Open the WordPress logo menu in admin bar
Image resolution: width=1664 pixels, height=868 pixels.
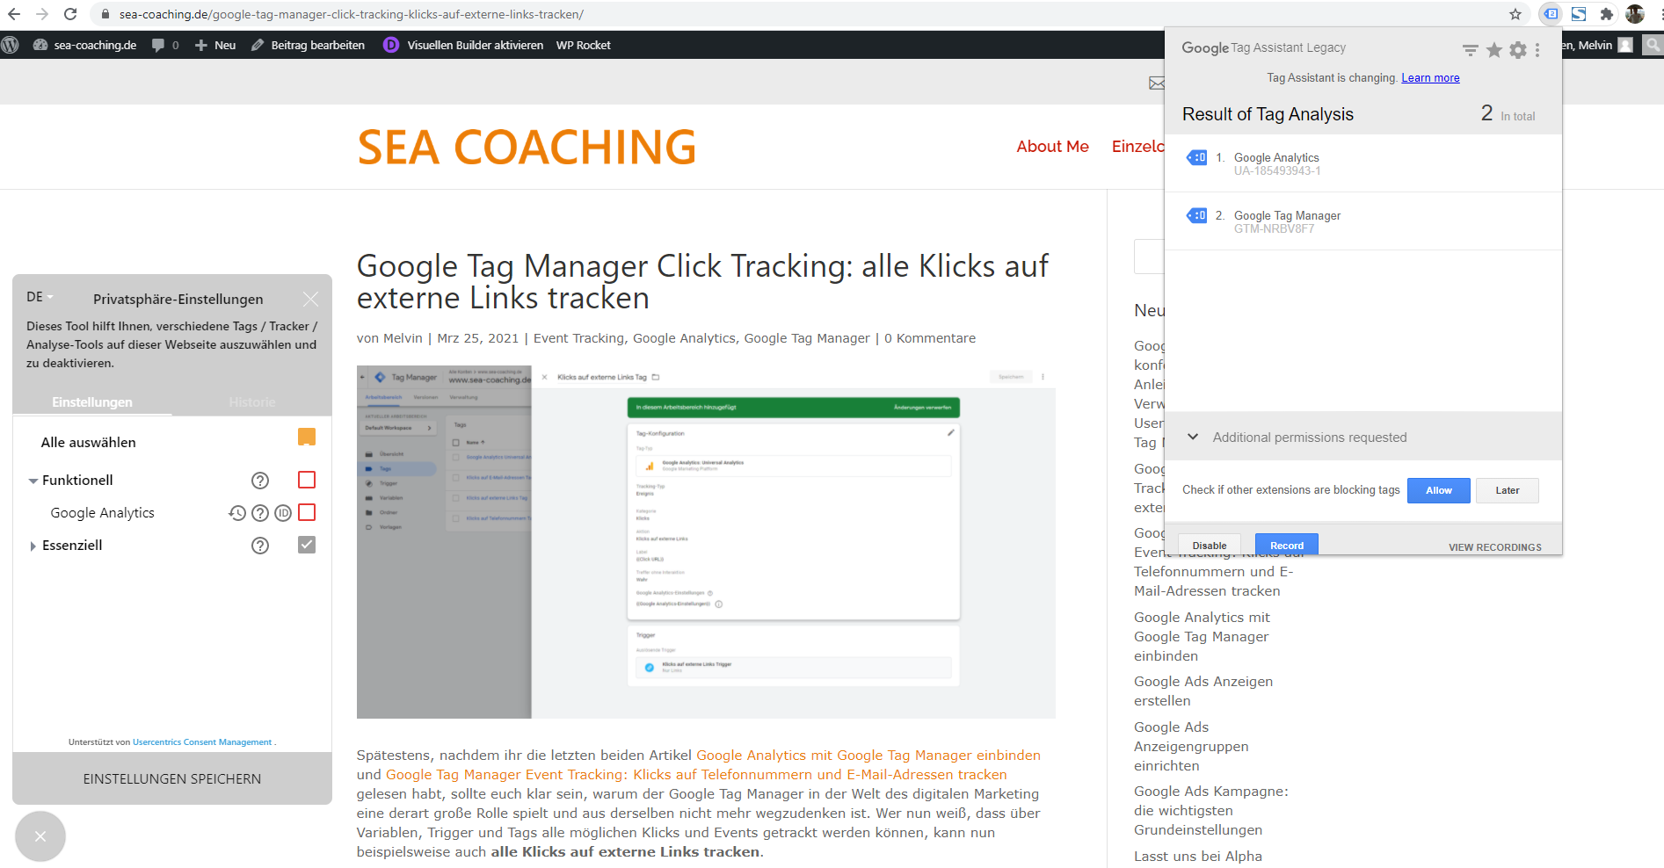point(11,45)
